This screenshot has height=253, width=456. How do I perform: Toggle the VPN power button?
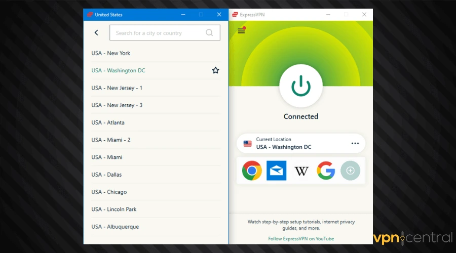point(300,86)
